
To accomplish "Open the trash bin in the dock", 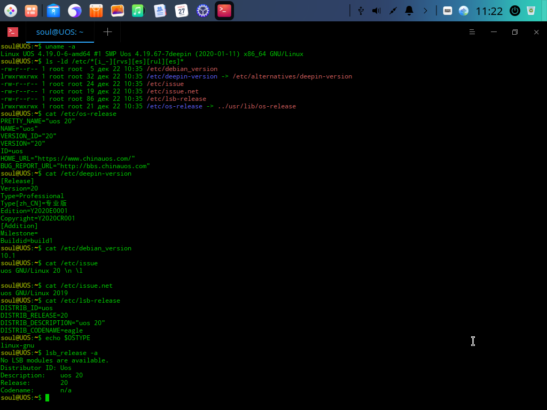I will click(x=531, y=11).
